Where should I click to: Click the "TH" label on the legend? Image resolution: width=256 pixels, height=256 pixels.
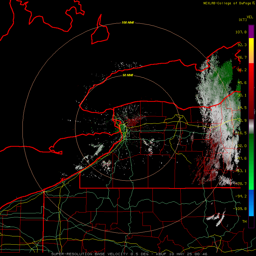[244, 222]
